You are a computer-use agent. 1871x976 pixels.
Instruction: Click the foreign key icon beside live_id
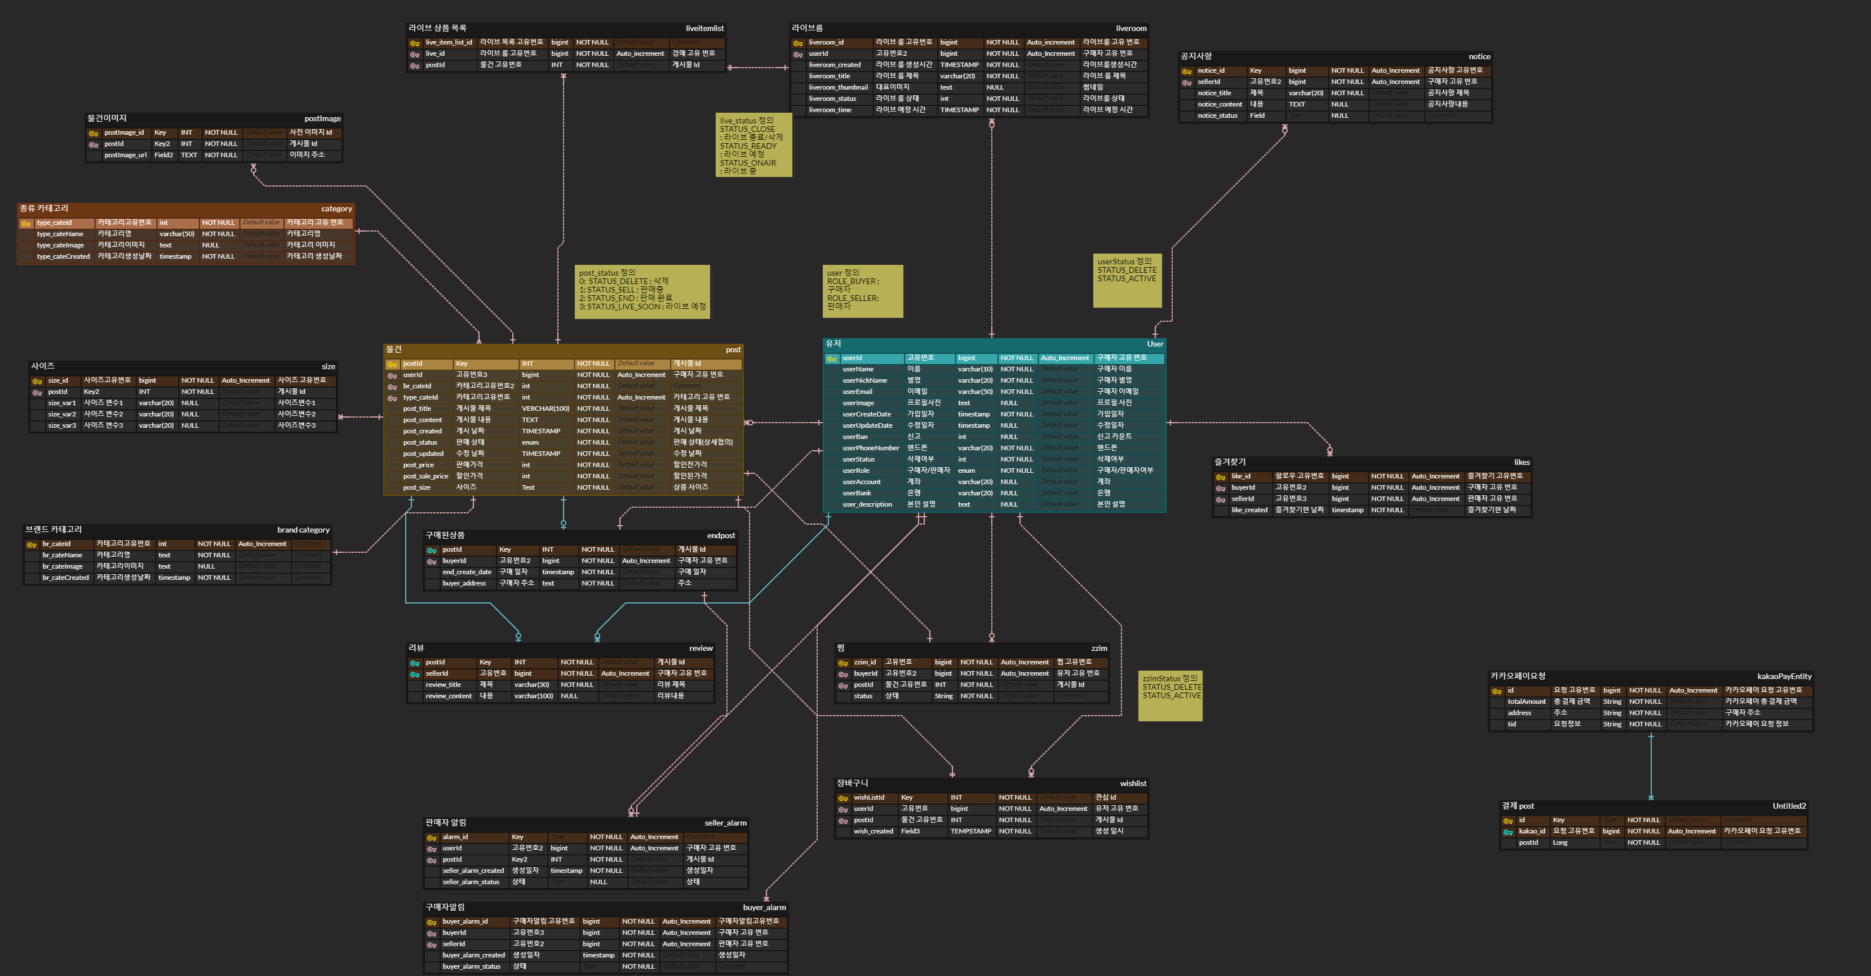click(415, 55)
